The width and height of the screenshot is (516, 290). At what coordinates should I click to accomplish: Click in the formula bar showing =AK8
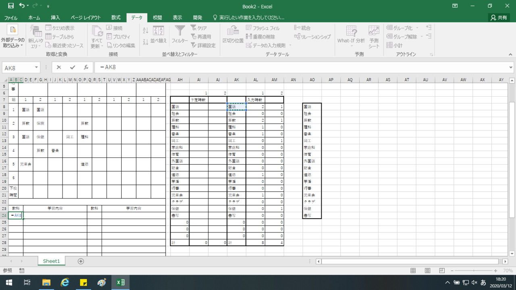[301, 68]
